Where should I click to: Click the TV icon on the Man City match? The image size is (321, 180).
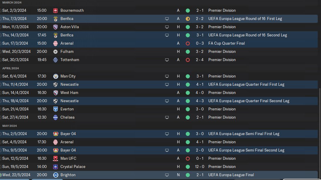point(167,76)
